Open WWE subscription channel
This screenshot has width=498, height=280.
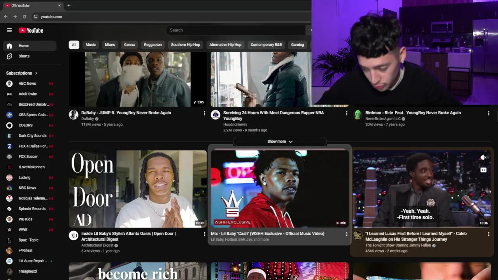click(30, 229)
